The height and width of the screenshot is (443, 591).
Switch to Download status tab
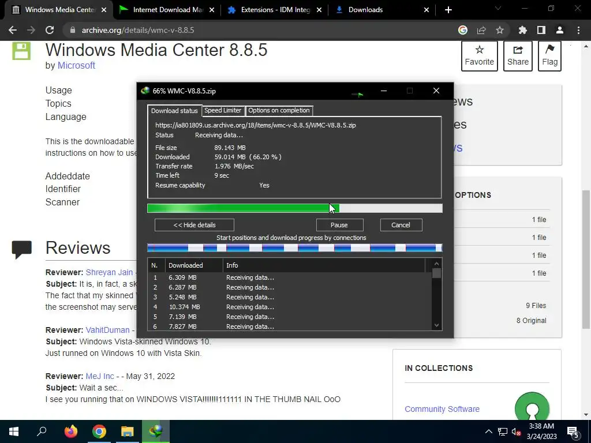174,111
